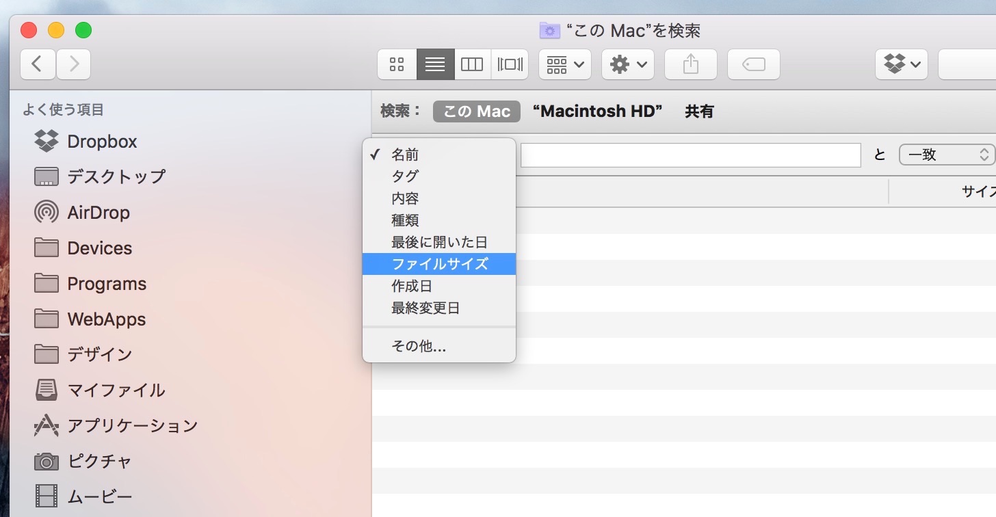Open the gear action menu
This screenshot has height=517, width=996.
(628, 65)
